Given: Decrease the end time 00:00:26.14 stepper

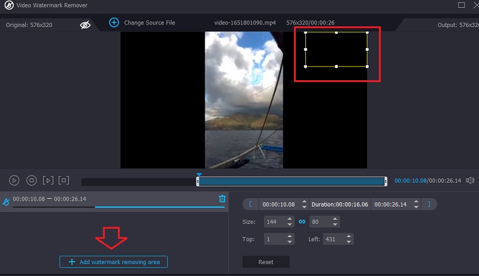Looking at the screenshot, I should 416,207.
